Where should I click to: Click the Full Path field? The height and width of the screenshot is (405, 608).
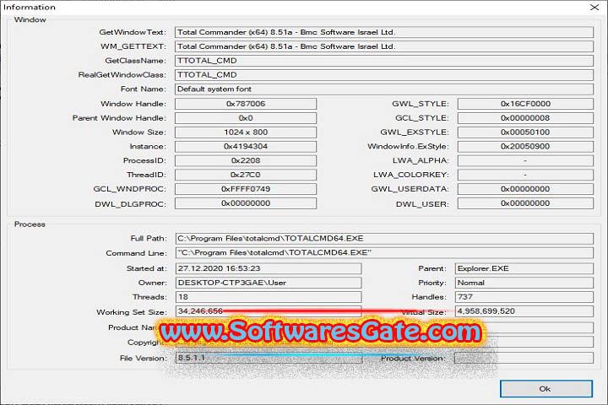pyautogui.click(x=384, y=238)
